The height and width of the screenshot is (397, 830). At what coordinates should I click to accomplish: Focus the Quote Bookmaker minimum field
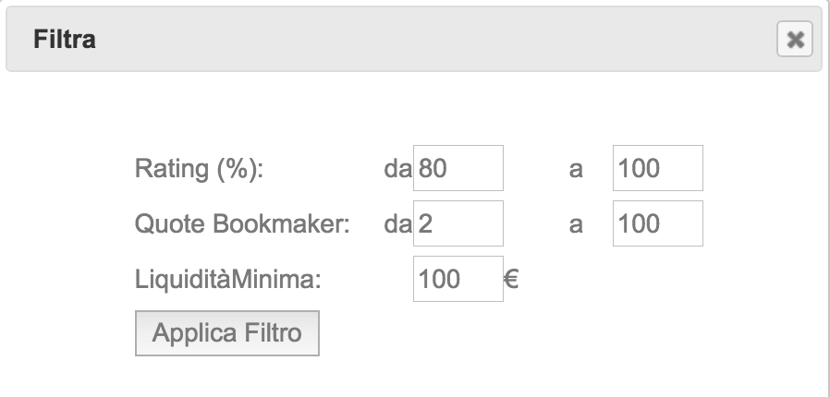pyautogui.click(x=458, y=224)
